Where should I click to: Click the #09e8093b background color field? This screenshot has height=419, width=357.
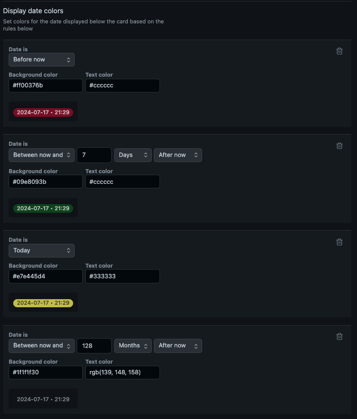(45, 181)
